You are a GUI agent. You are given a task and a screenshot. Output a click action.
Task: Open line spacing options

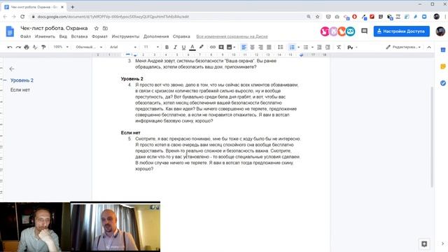(281, 47)
